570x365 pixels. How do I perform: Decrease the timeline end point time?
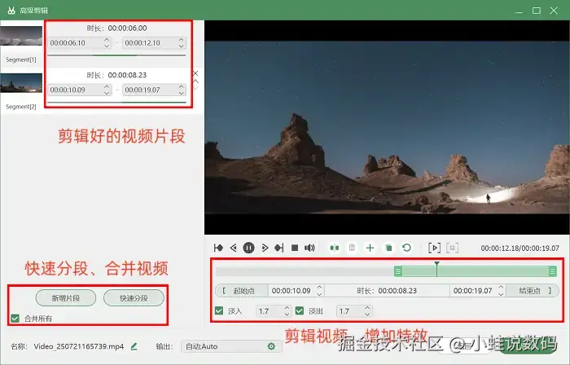[x=501, y=294]
